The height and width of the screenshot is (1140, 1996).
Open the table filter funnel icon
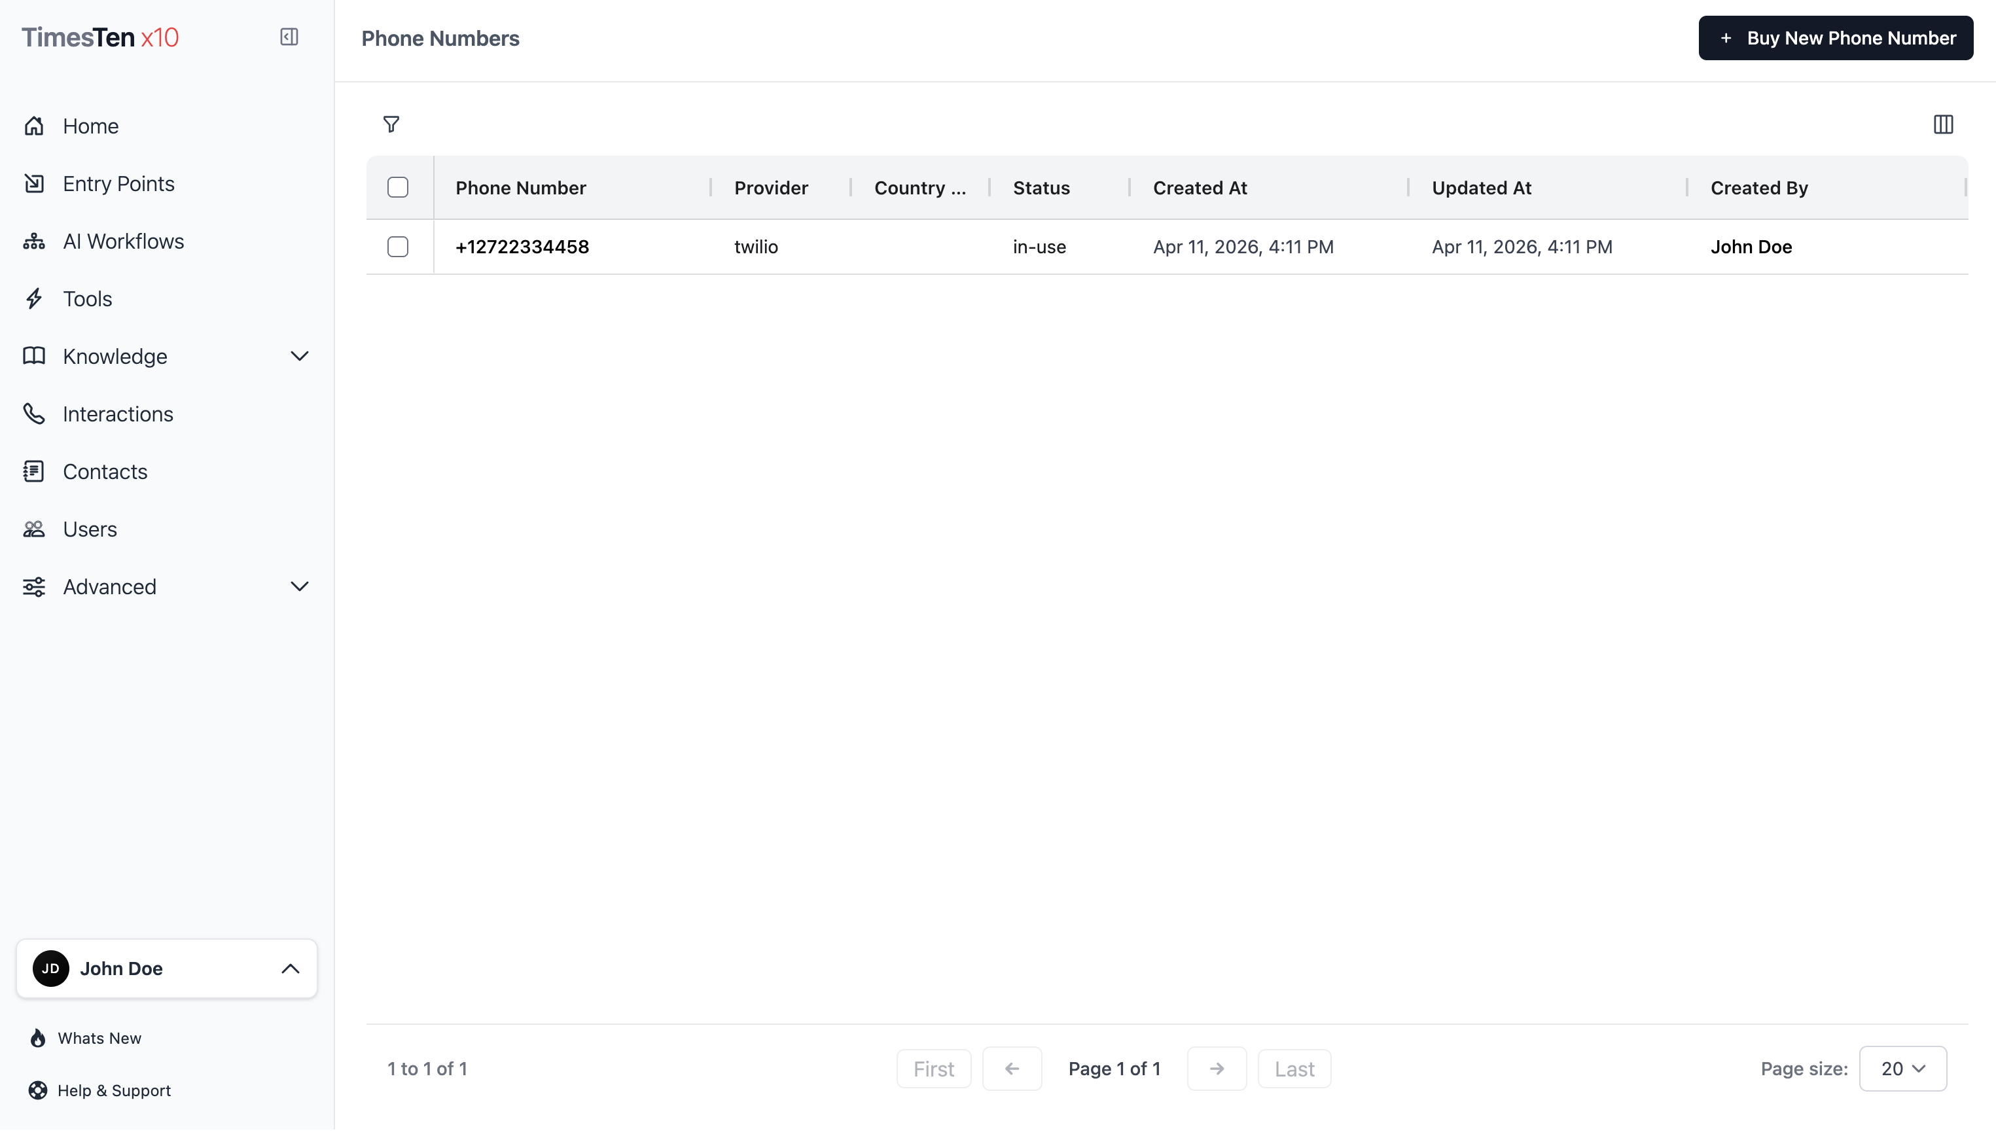click(x=391, y=124)
